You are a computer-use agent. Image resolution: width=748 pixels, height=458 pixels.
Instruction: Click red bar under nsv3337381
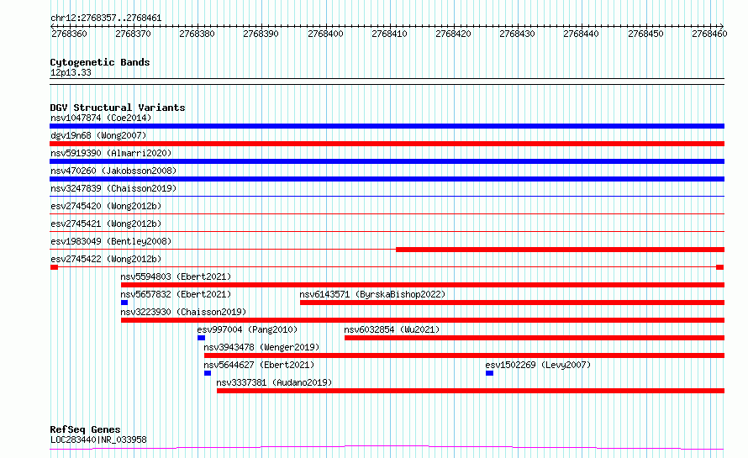471,391
